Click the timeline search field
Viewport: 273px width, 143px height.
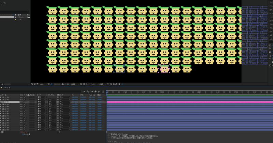coord(40,91)
